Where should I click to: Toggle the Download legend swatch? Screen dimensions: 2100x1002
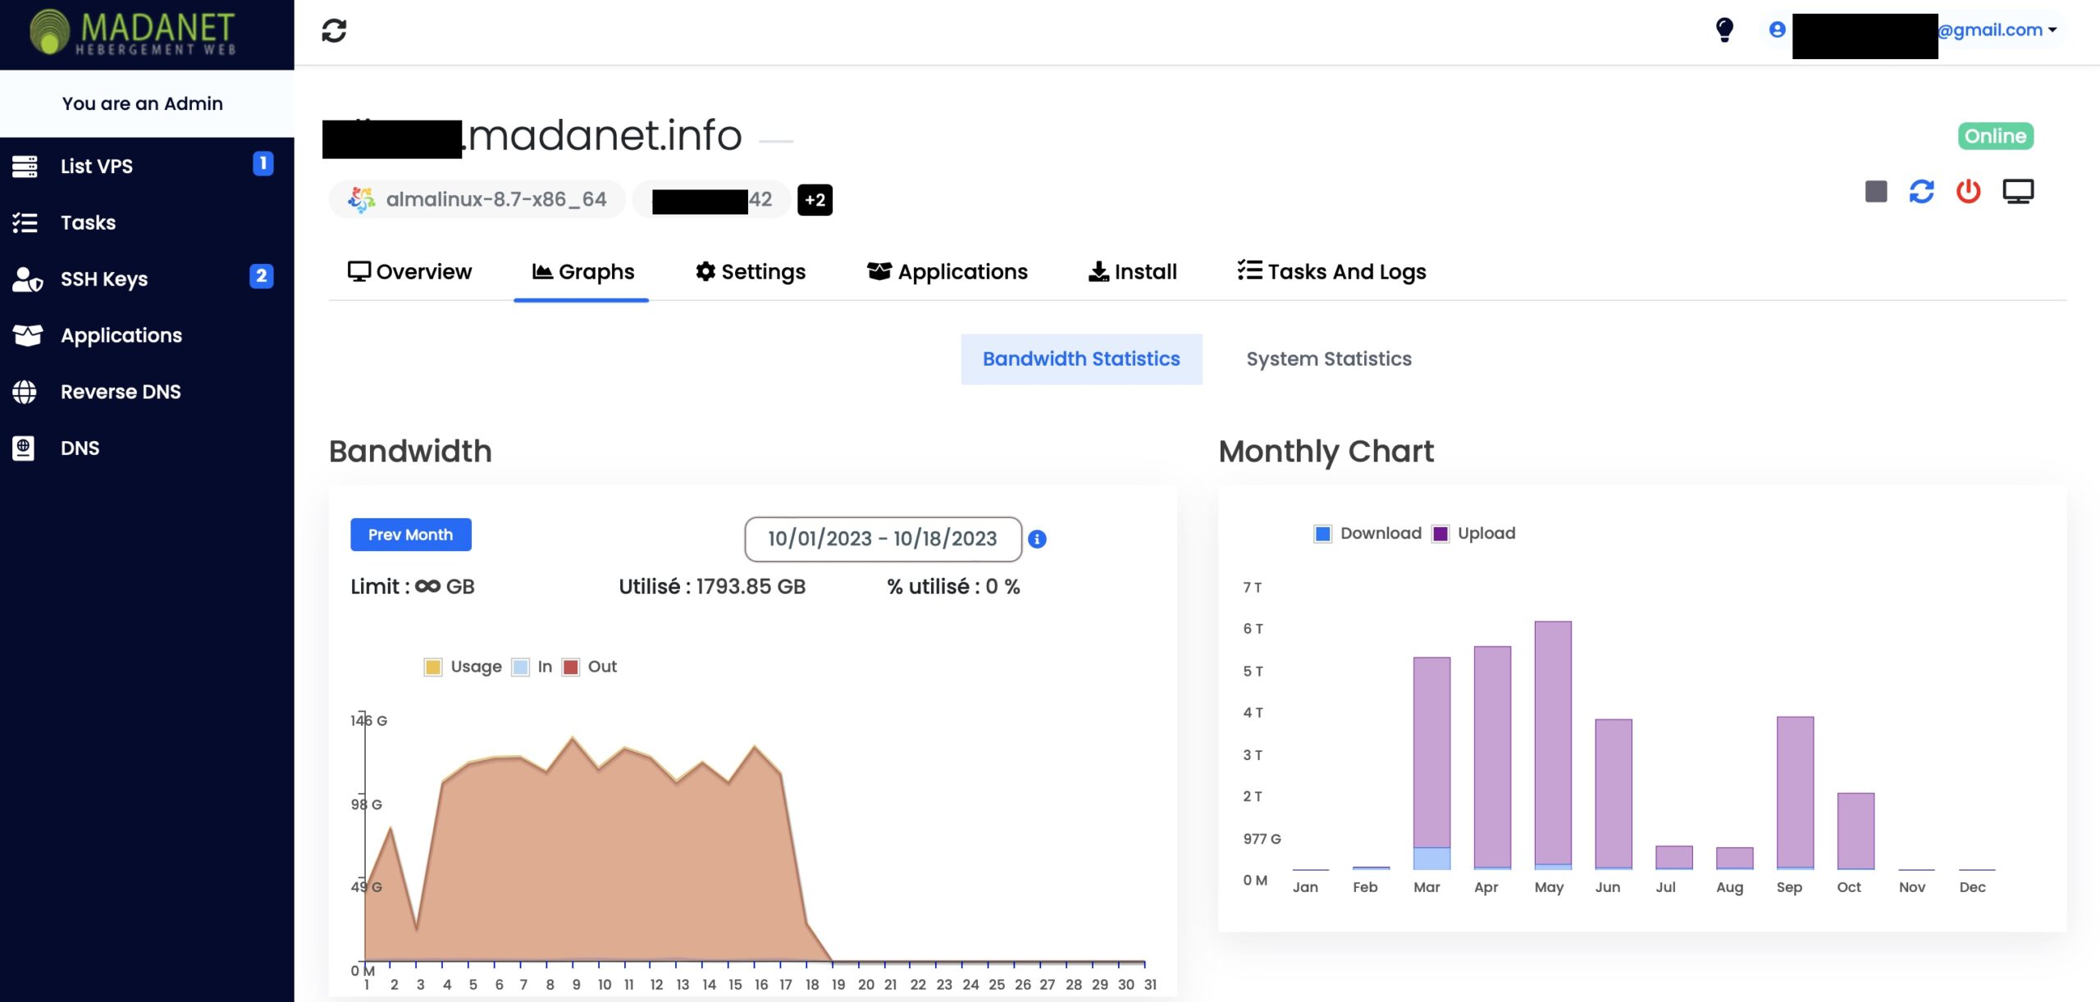point(1322,534)
